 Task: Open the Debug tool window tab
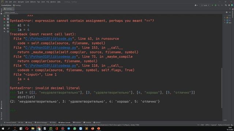[29, 123]
